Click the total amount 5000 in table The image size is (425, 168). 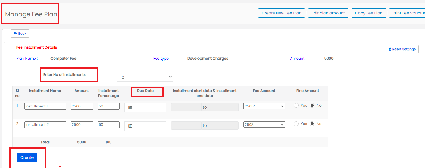82,142
